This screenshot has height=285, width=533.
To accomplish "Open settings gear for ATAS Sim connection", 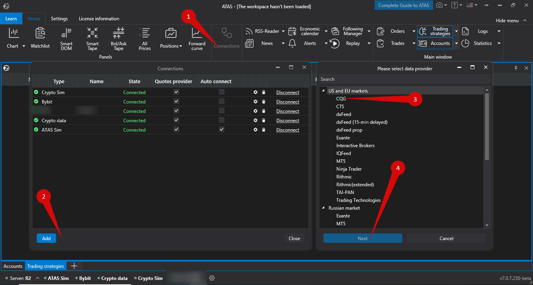I will (256, 130).
